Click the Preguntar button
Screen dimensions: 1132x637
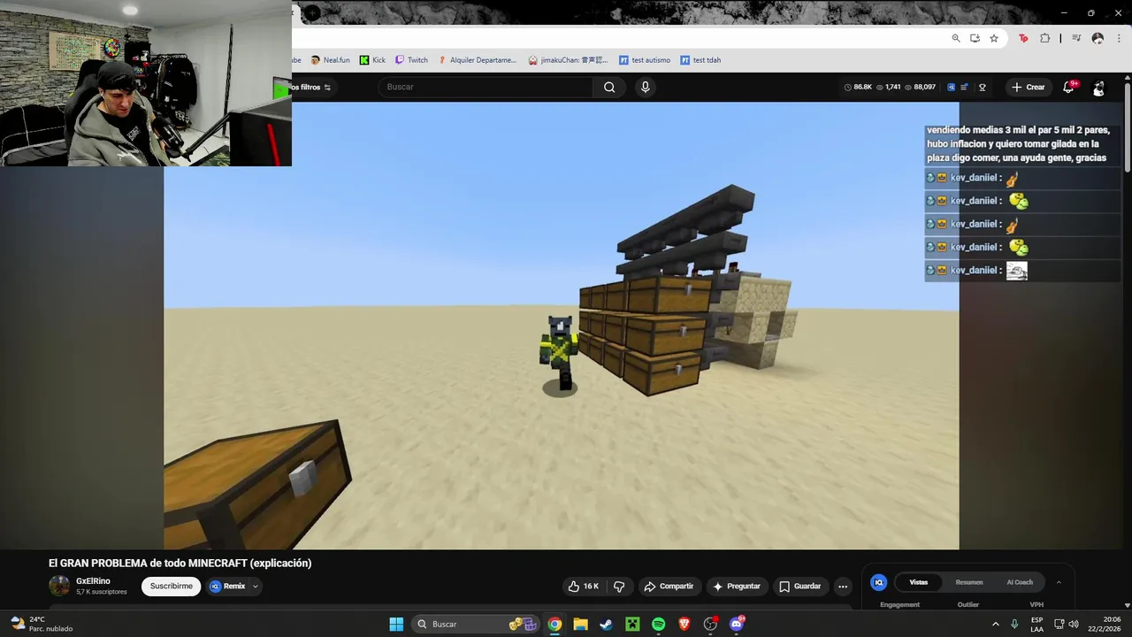point(737,586)
